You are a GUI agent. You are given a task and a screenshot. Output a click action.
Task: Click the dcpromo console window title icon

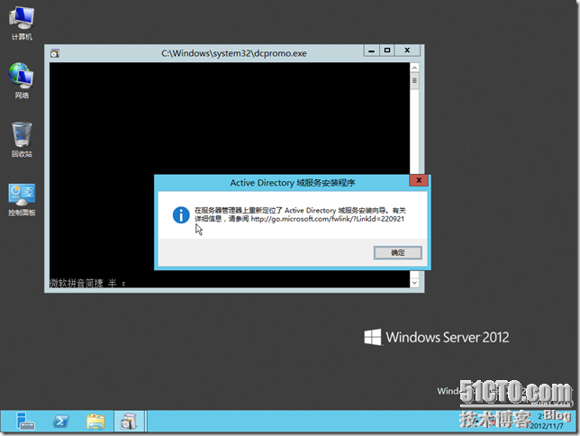point(55,54)
